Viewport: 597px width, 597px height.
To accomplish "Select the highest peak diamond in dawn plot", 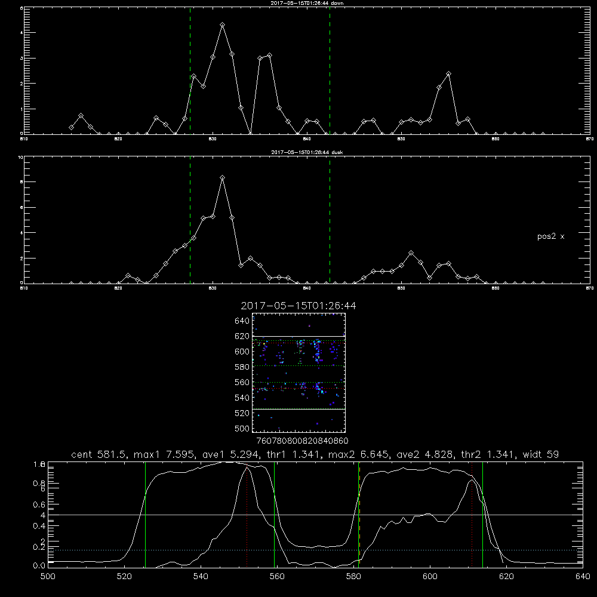I will 222,25.
